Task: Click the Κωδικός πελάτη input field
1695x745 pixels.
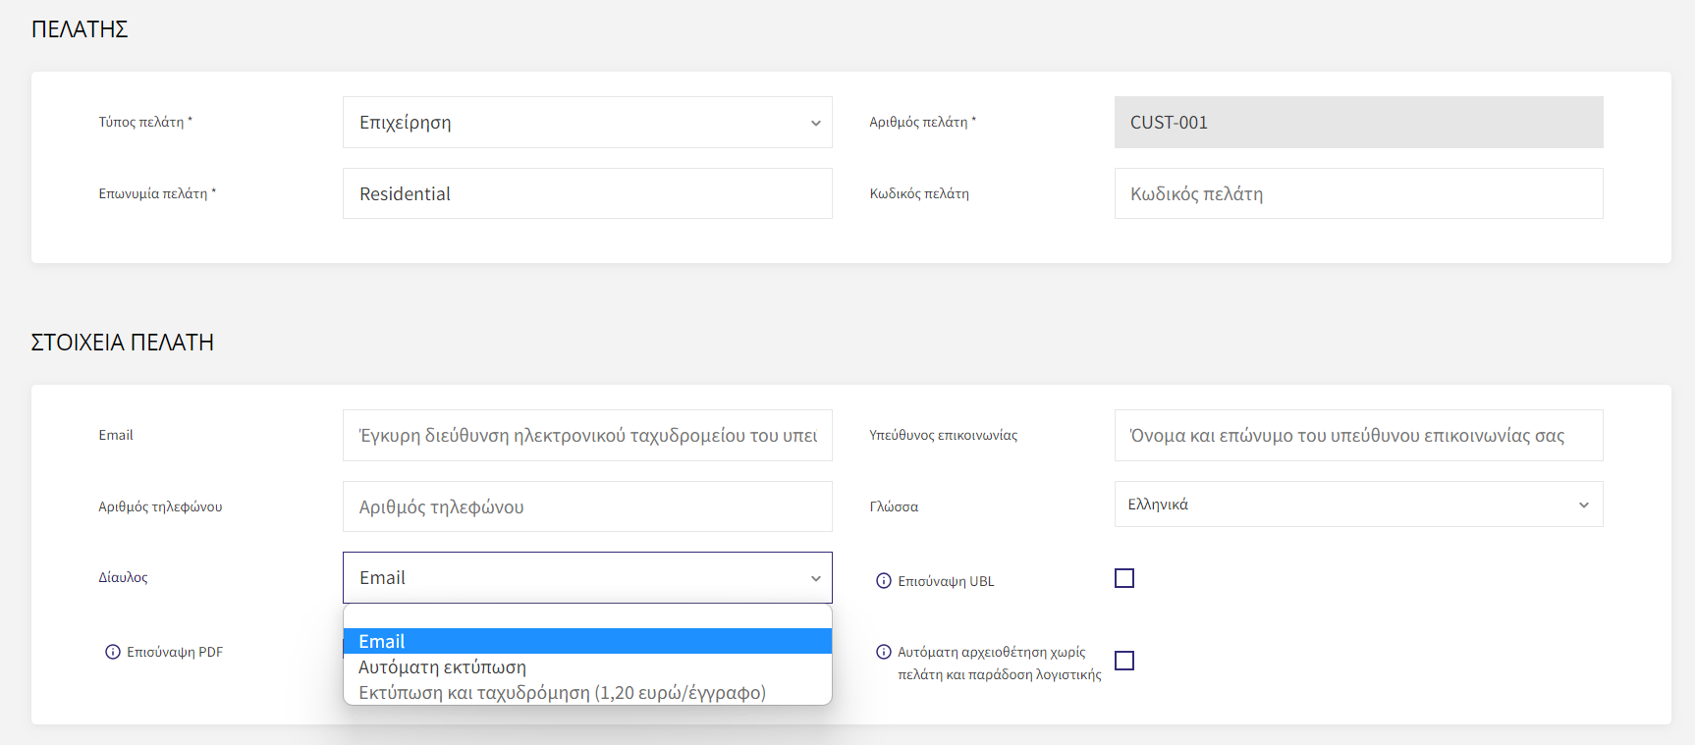Action: coord(1358,193)
